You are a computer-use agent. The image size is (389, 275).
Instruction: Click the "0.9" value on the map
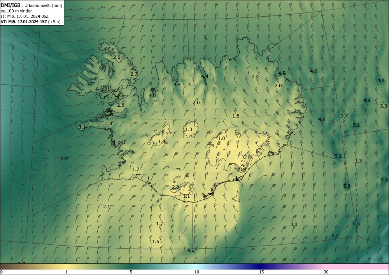[x=243, y=169]
